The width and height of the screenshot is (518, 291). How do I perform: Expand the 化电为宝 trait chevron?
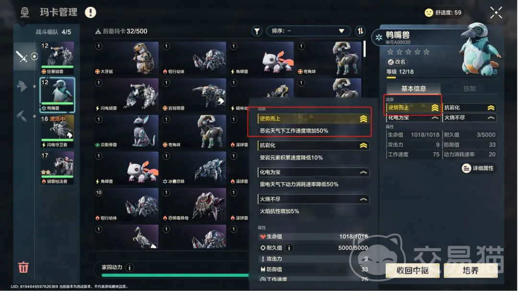(363, 173)
